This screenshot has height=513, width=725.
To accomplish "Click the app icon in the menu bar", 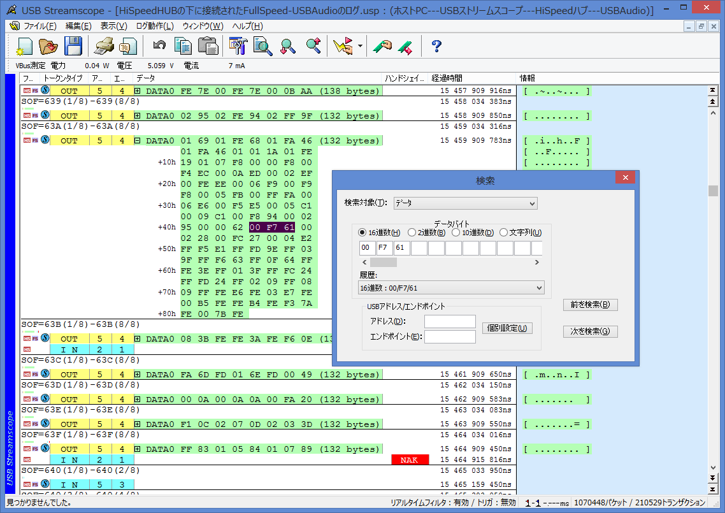I will click(x=14, y=26).
